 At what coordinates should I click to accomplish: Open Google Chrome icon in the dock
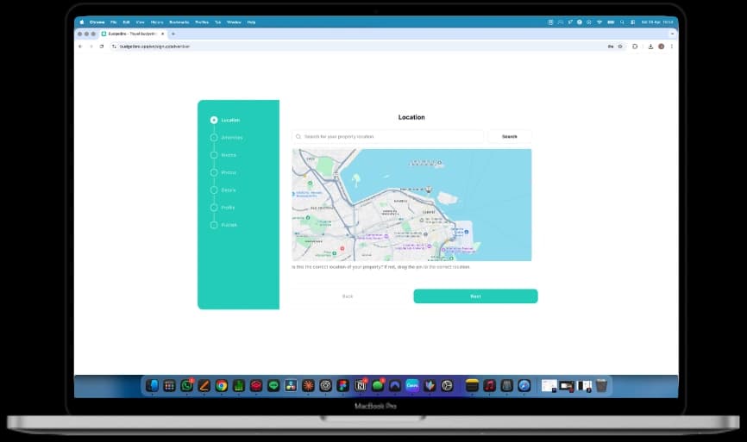pos(222,386)
